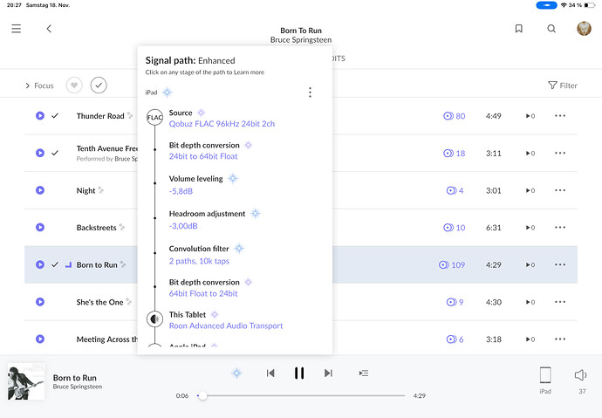Open the bookmarks icon
Screen dimensions: 602x418
519,29
